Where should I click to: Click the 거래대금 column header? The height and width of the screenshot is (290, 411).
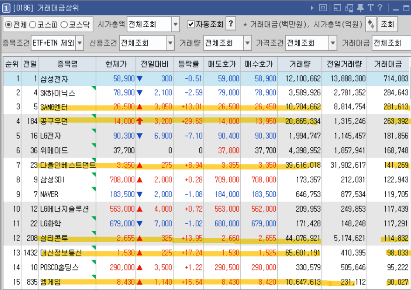[388, 64]
